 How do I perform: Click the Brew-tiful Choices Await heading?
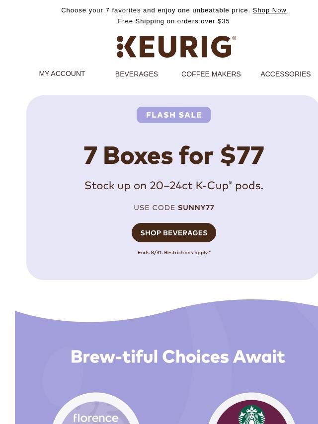pos(178,356)
